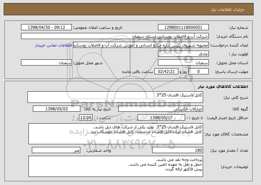Click the buyer organization name field

click(115, 36)
